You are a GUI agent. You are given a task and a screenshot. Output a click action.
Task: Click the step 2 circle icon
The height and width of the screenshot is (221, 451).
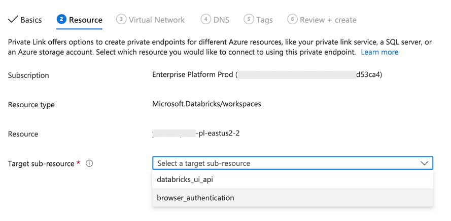pyautogui.click(x=61, y=20)
